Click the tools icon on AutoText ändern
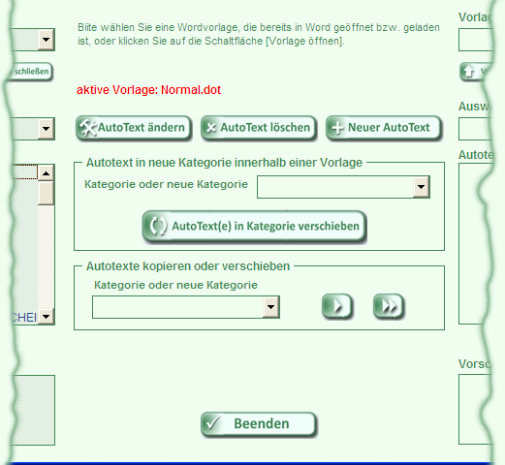Image resolution: width=505 pixels, height=465 pixels. point(88,128)
